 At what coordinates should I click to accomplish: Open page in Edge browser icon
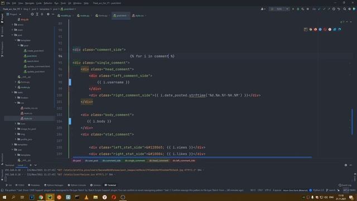340,30
